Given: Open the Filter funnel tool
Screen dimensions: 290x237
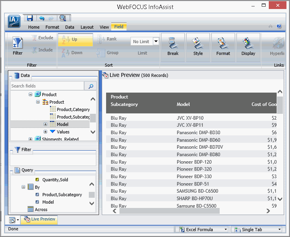Looking at the screenshot, I should point(18,46).
